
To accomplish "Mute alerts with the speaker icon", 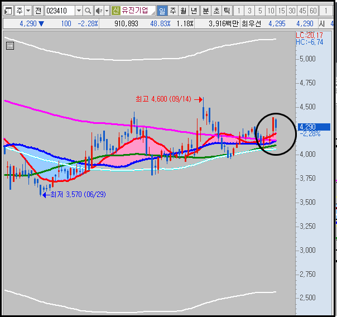I will click(99, 11).
